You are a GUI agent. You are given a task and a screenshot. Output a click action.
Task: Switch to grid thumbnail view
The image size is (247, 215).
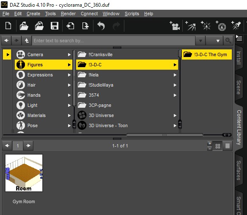[x=218, y=146]
